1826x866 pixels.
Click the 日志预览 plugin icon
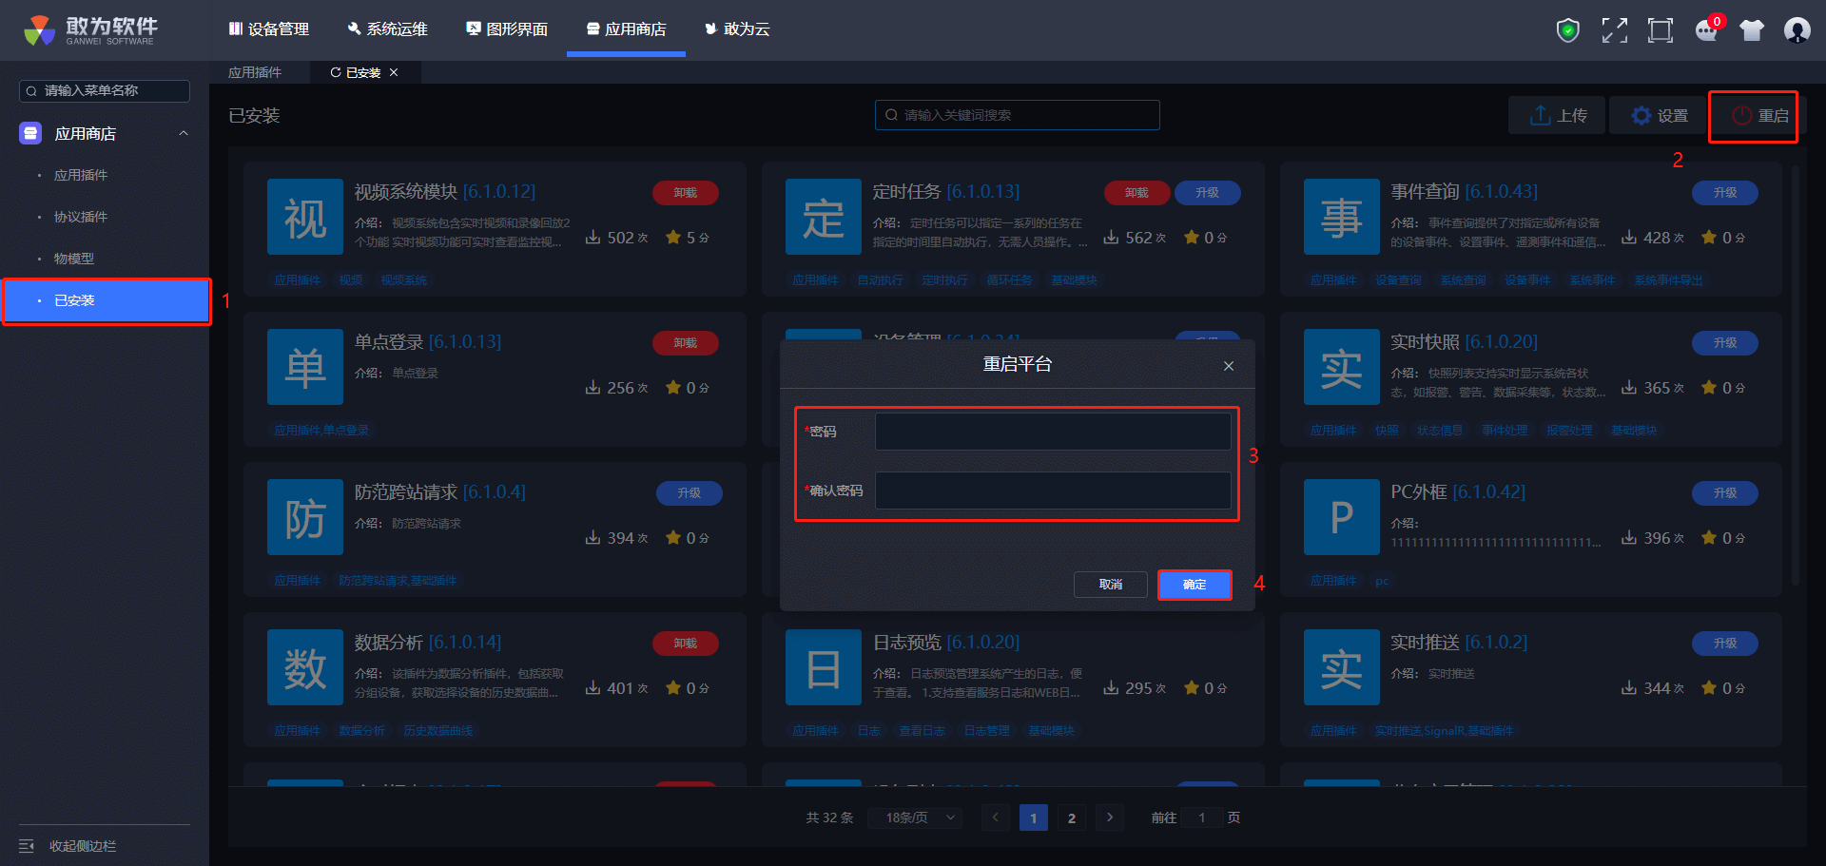824,667
